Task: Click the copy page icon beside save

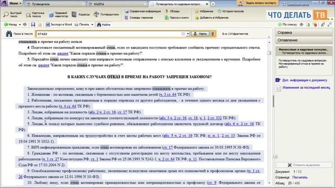Action: (x=40, y=25)
